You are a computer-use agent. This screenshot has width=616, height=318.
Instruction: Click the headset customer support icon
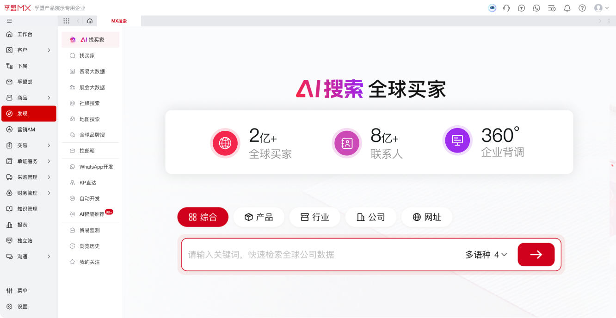[506, 8]
